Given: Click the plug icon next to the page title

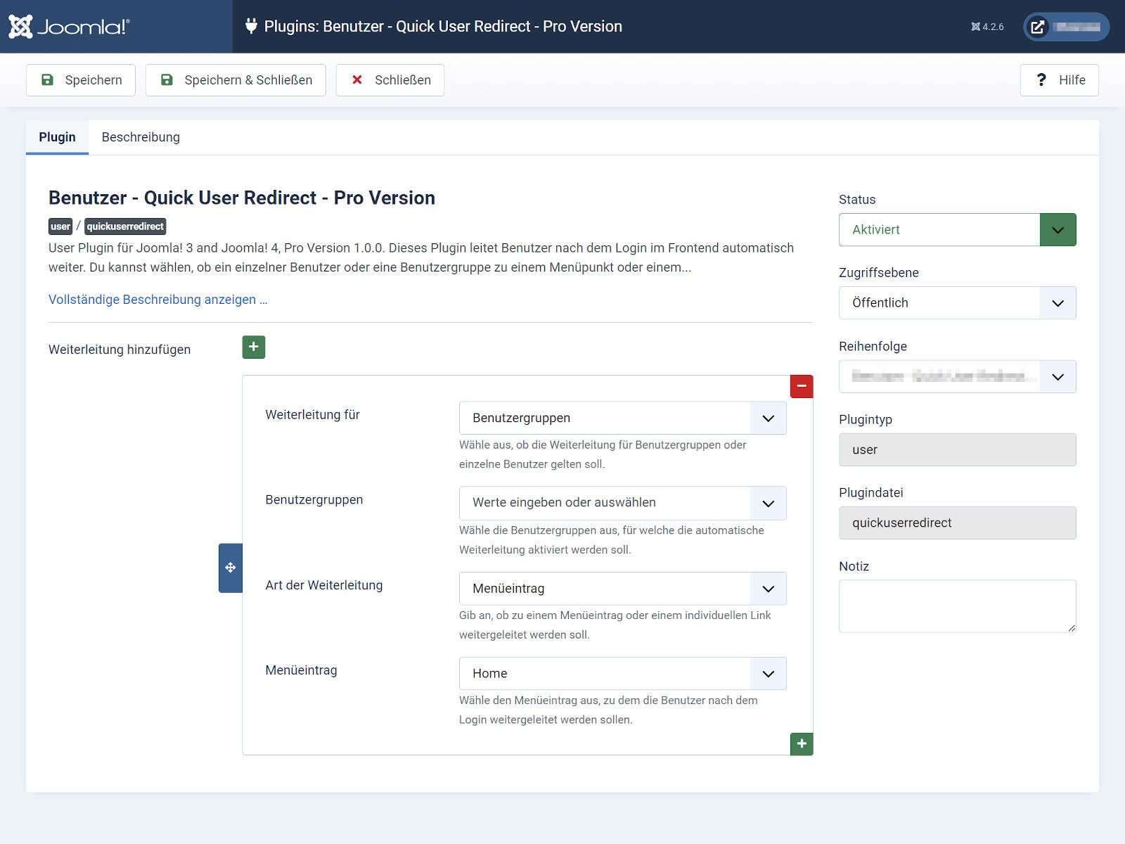Looking at the screenshot, I should [250, 26].
